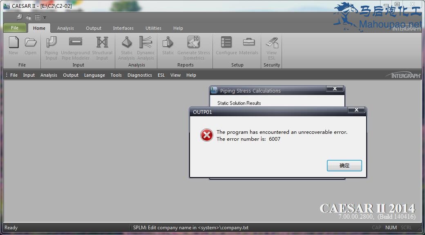Viewport: 425px width, 235px height.
Task: Switch to the Output ribbon tab
Action: pyautogui.click(x=94, y=28)
